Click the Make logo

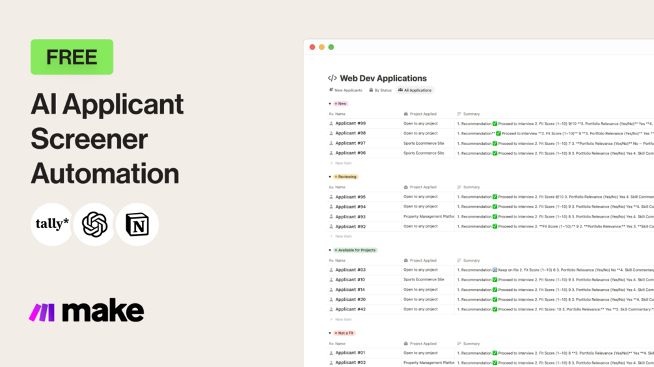pyautogui.click(x=87, y=310)
